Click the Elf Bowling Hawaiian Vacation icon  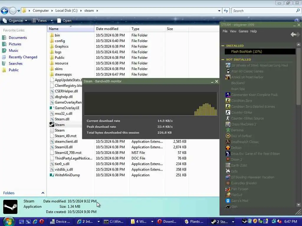pyautogui.click(x=228, y=177)
